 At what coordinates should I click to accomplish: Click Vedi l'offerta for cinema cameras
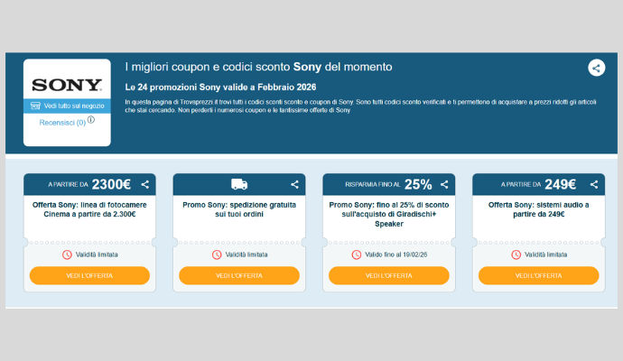89,275
